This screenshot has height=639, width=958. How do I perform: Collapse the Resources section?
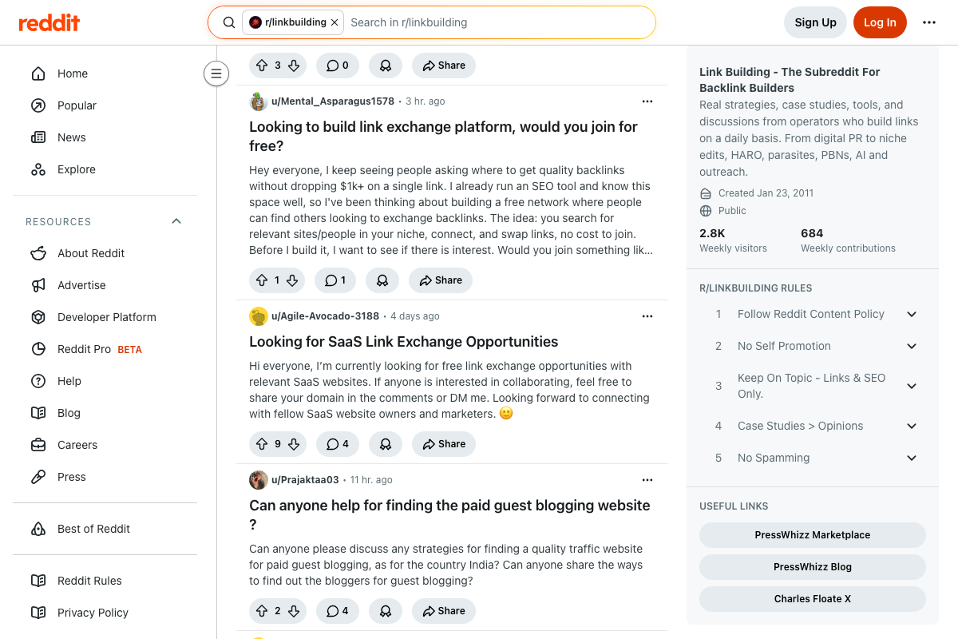[x=176, y=221]
